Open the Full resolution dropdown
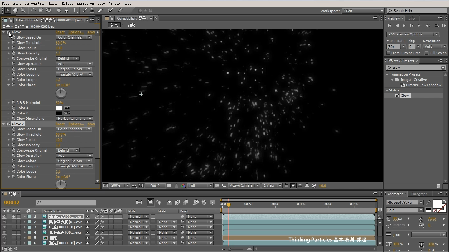The image size is (449, 252). tap(200, 186)
